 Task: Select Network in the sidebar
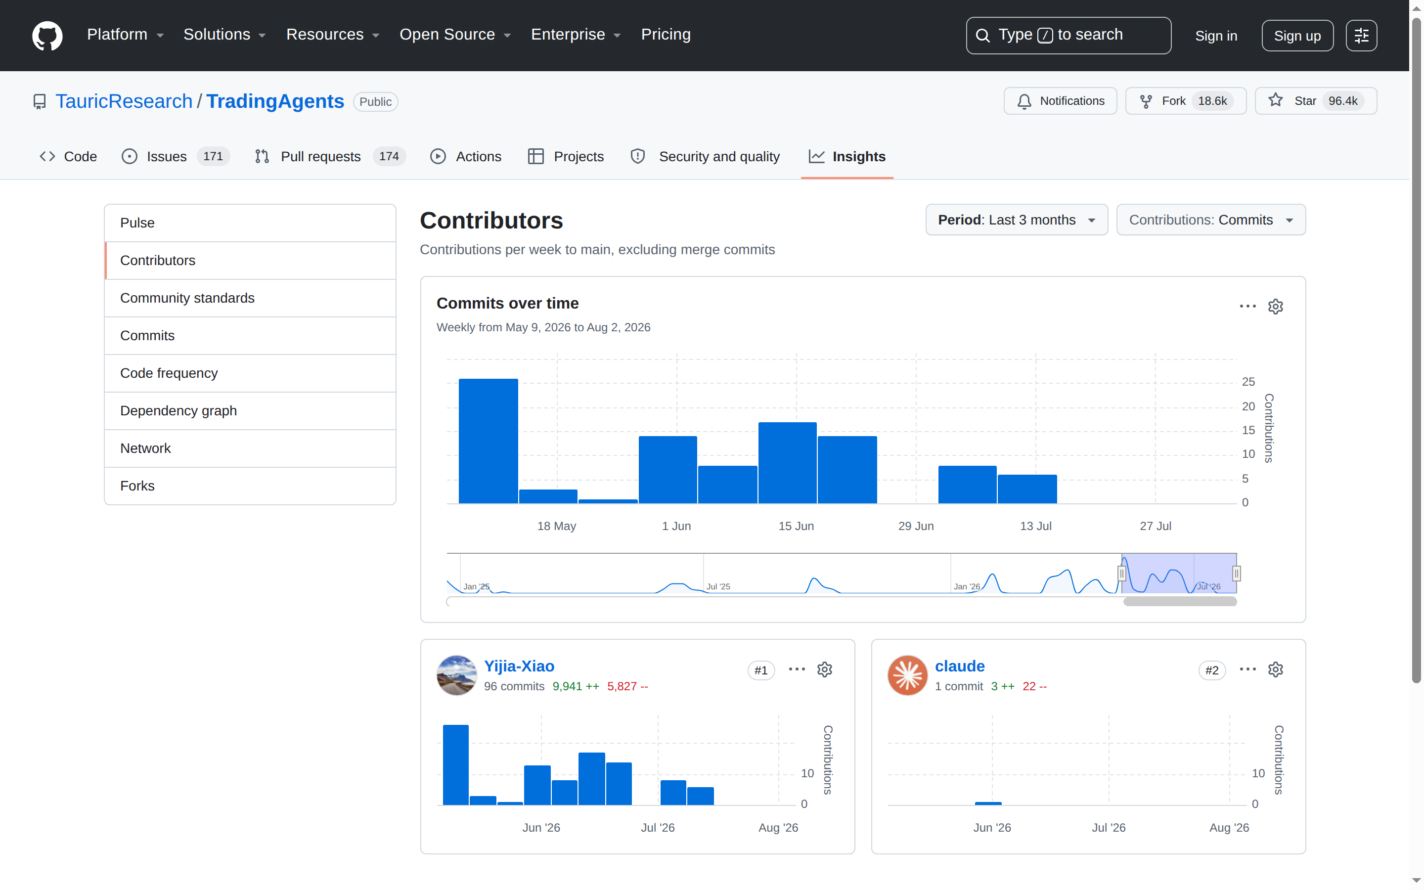coord(250,448)
